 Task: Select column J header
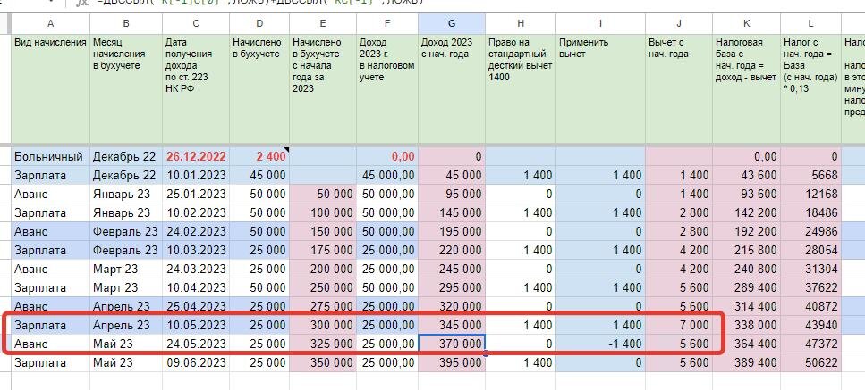point(679,23)
